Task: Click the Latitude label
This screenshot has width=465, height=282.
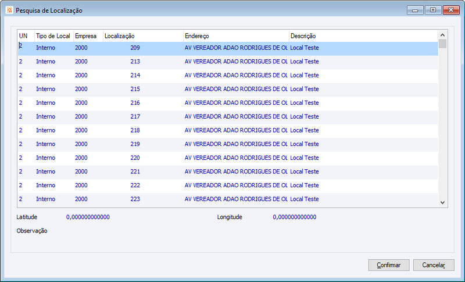Action: coord(27,217)
